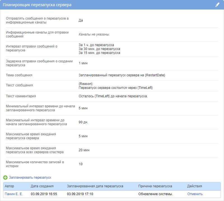
Task: Click the Да value for sending messages
Action: pos(81,20)
